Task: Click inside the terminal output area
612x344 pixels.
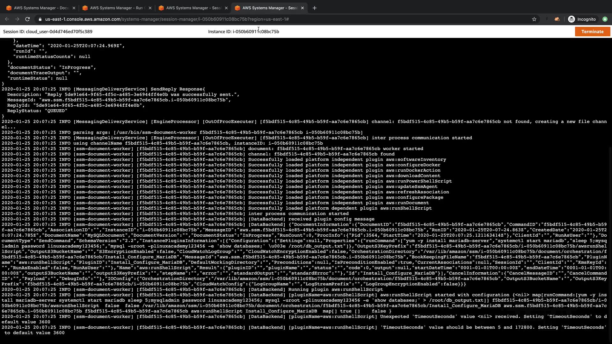Action: [x=306, y=191]
